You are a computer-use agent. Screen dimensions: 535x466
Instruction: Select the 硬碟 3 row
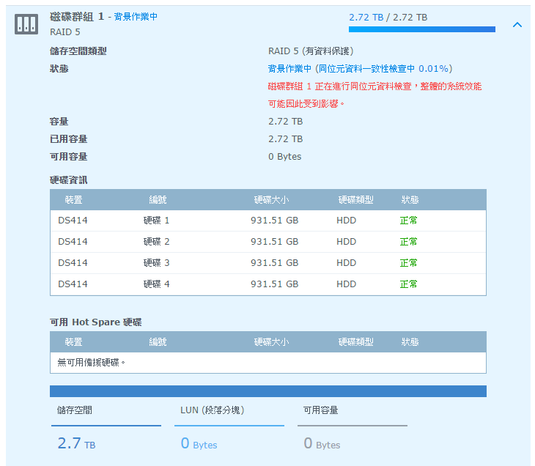267,263
